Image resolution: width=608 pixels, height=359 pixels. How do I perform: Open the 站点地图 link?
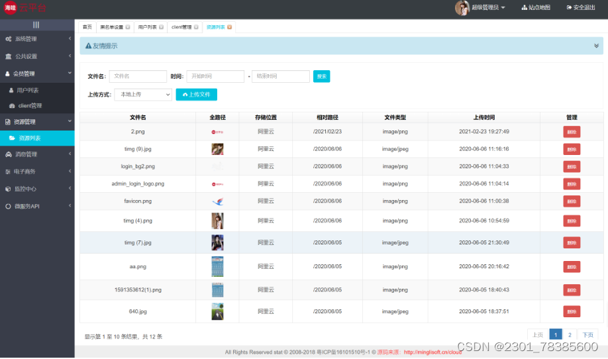tap(536, 8)
